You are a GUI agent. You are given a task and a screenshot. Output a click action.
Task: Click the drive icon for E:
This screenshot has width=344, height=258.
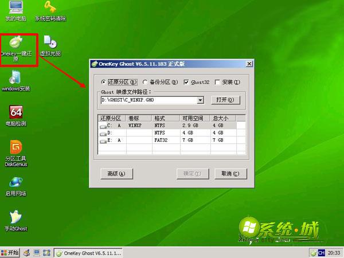(103, 141)
